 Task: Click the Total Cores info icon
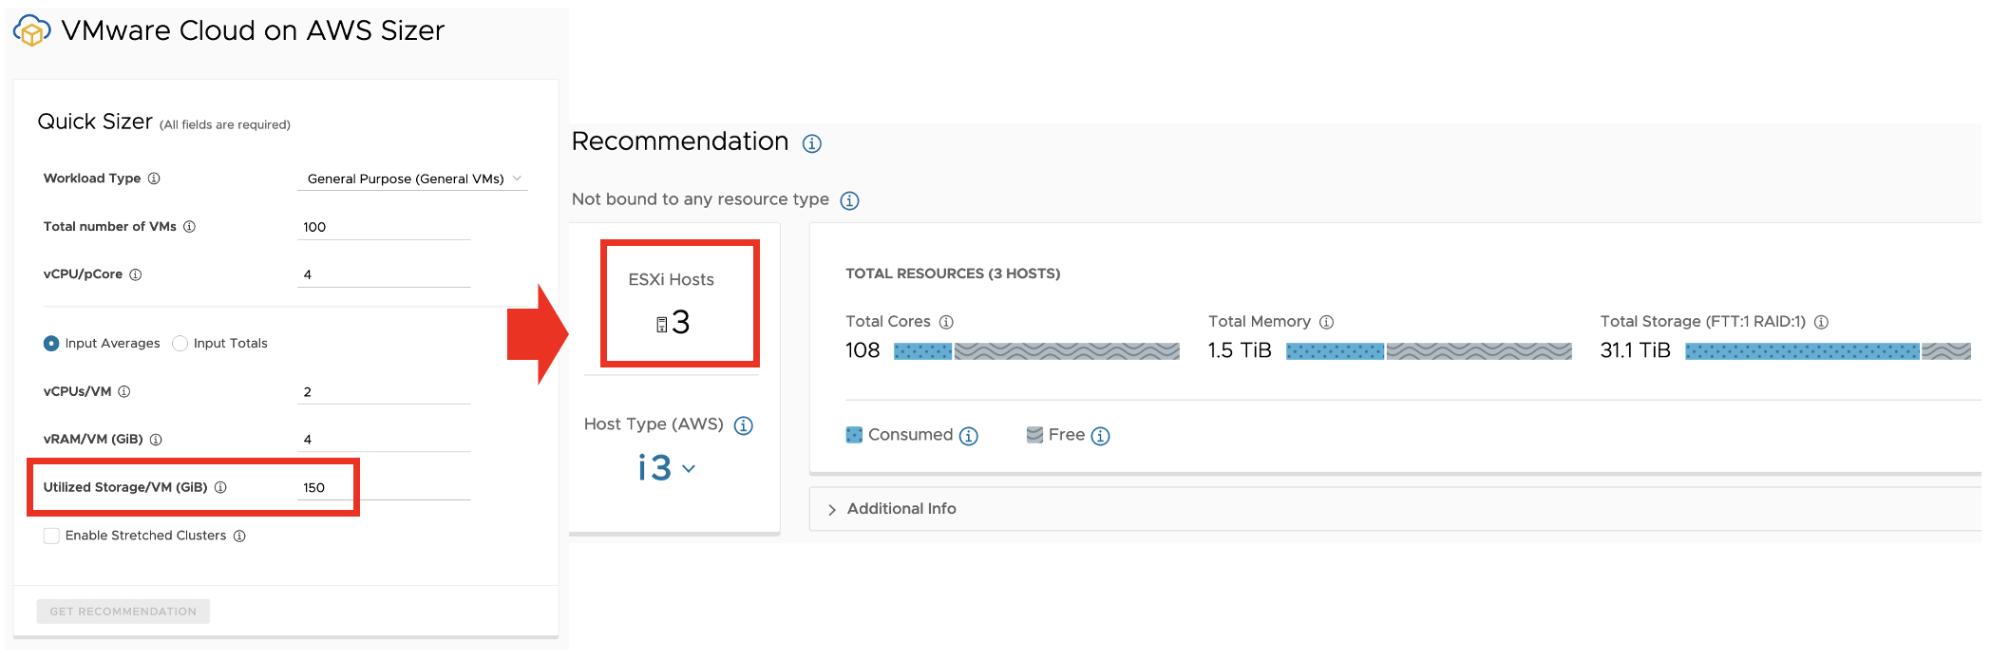(x=946, y=322)
